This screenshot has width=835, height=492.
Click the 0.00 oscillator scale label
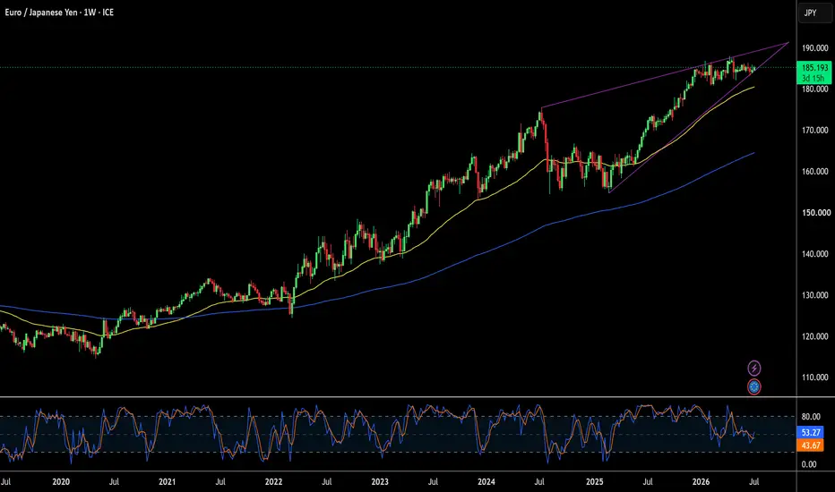coord(809,464)
